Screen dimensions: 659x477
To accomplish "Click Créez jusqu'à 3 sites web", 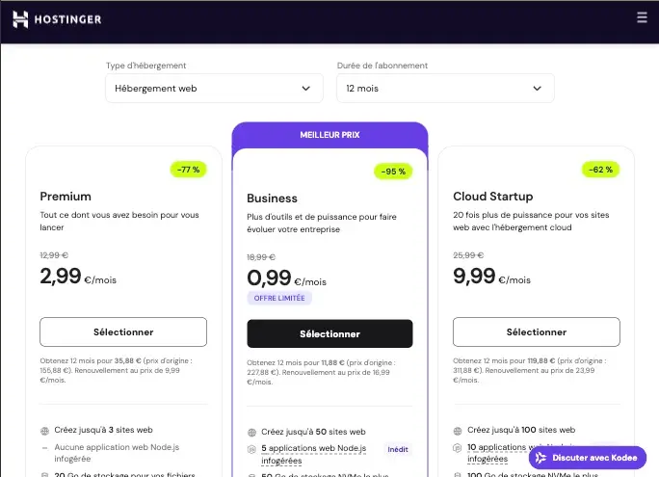I will coord(103,430).
